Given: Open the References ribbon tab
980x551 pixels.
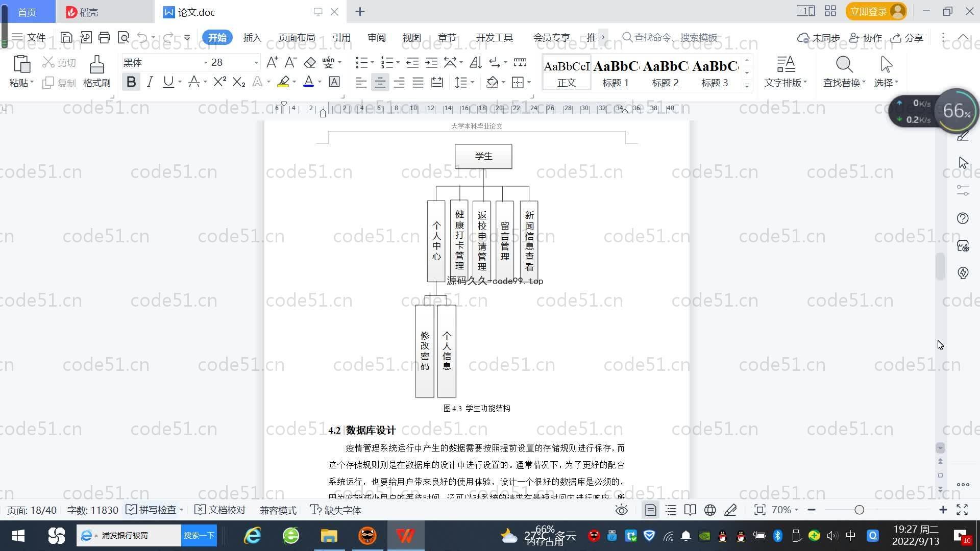Looking at the screenshot, I should (341, 38).
